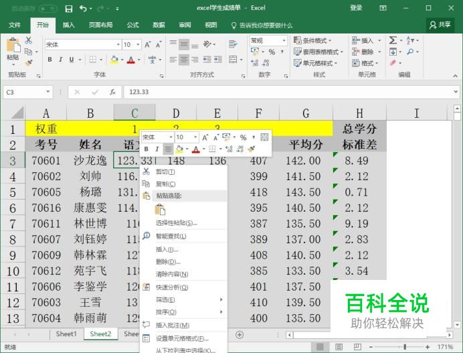Click the Cut scissors icon in ribbon
This screenshot has width=463, height=353.
click(29, 40)
